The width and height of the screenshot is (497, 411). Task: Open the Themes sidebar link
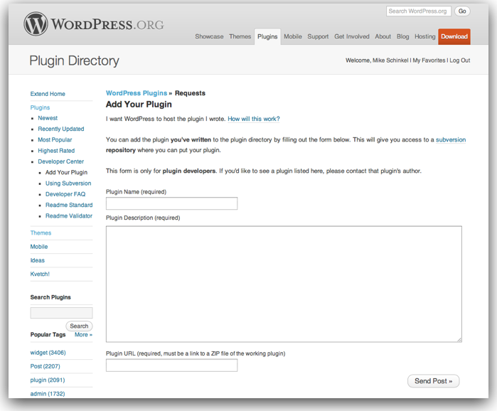[41, 233]
